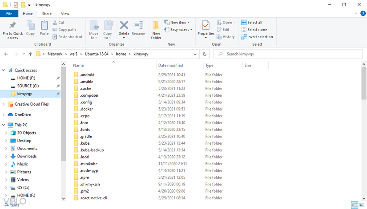Open the Properties command
367x209 pixels.
click(206, 29)
